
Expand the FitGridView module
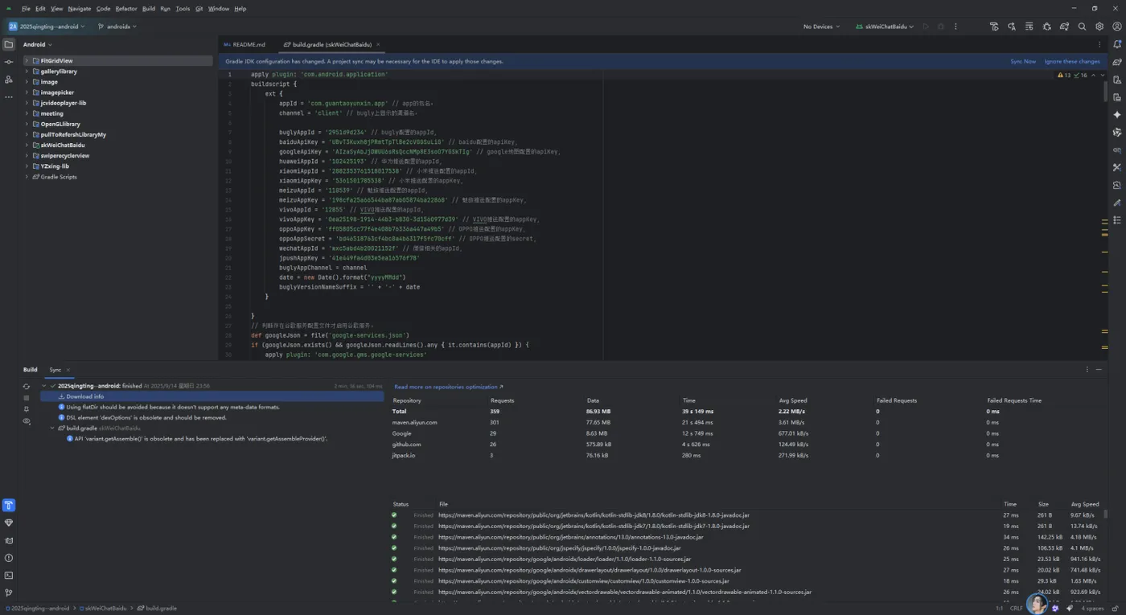[27, 60]
